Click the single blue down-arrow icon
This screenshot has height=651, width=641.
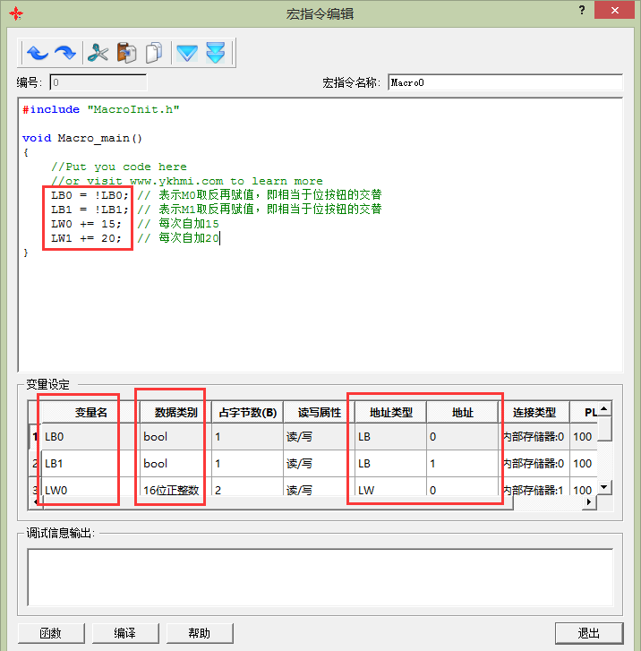point(186,52)
